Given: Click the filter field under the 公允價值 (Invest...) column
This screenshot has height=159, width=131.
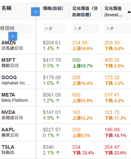Looking at the screenshot, I should tap(118, 28).
